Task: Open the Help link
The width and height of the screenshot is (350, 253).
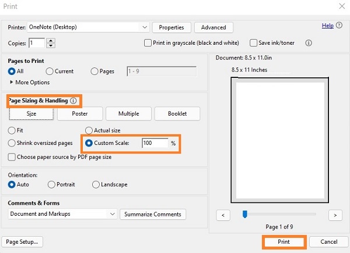Action: coord(327,26)
